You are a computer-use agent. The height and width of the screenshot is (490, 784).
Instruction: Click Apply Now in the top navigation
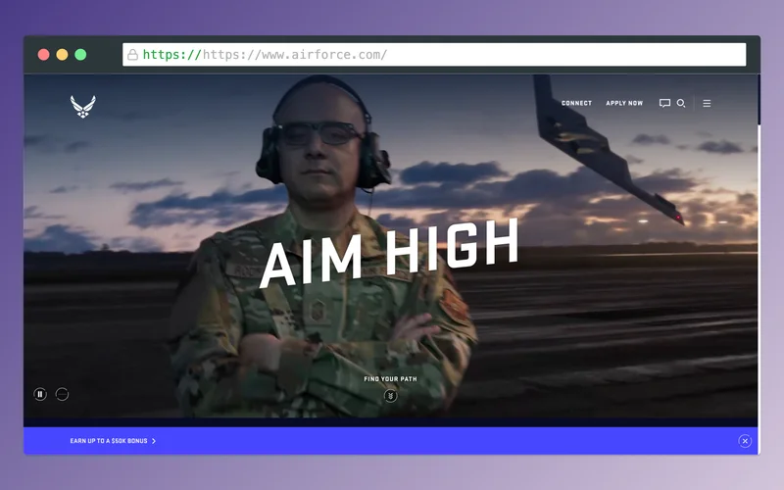[624, 103]
